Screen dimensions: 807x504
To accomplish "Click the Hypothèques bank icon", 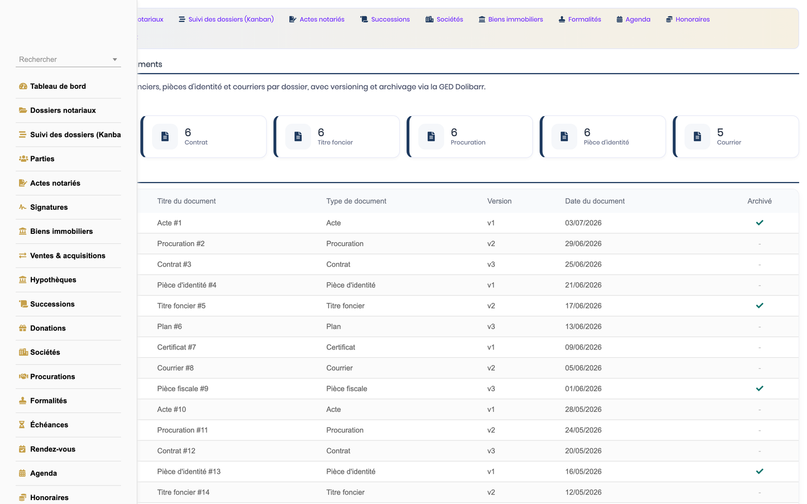I will tap(23, 280).
